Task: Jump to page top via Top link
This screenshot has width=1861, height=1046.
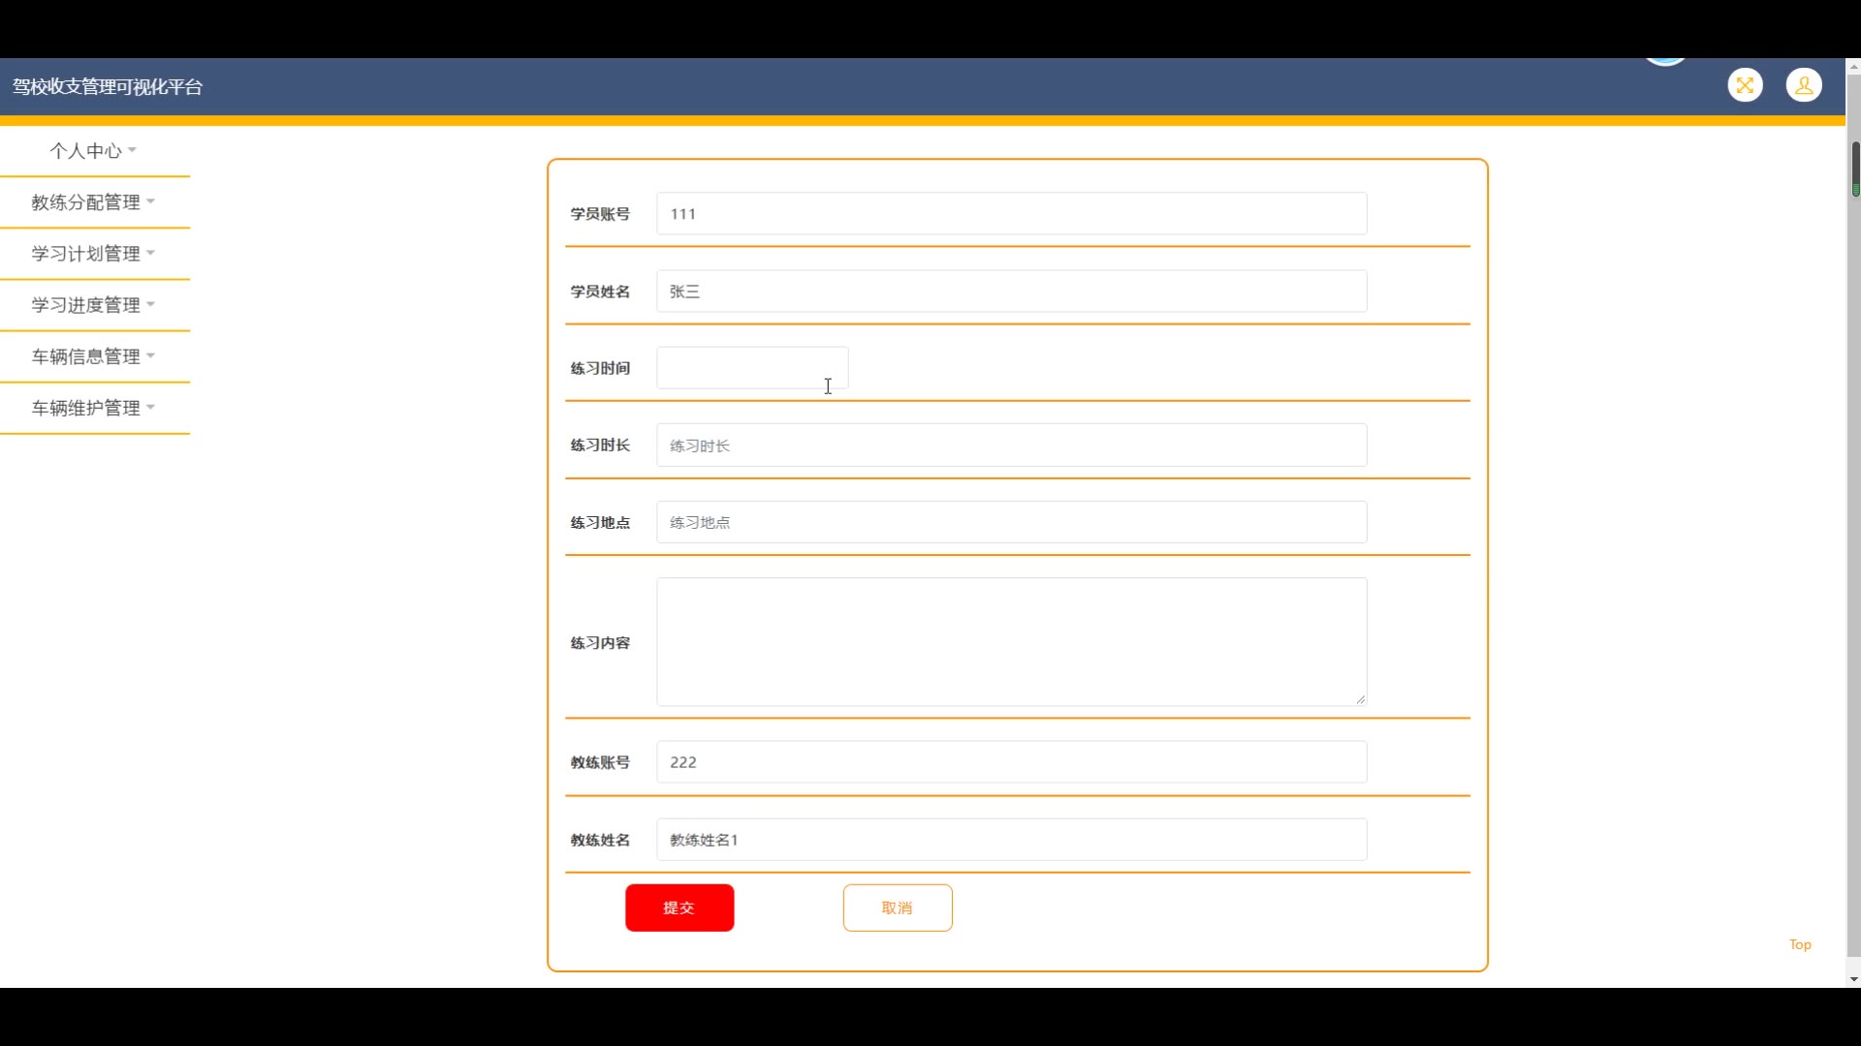Action: pyautogui.click(x=1800, y=944)
